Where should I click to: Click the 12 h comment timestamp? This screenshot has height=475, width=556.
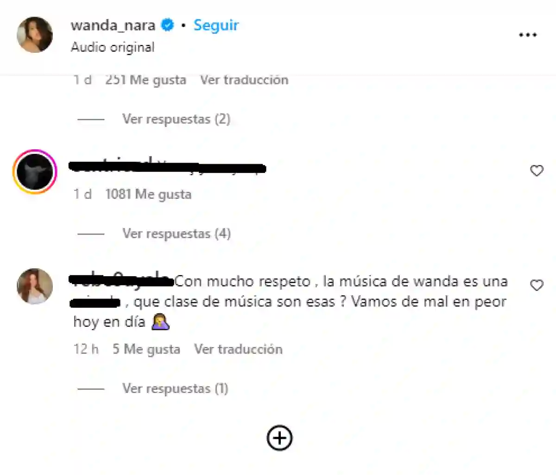pos(86,349)
